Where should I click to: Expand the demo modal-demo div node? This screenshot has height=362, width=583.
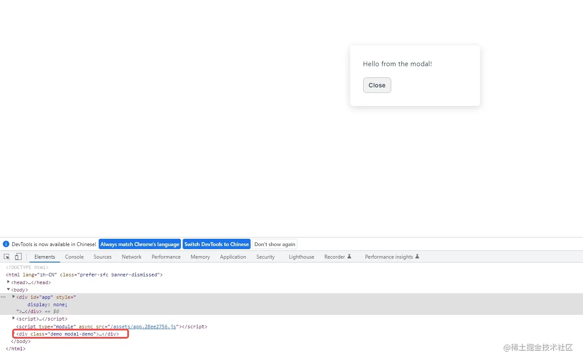click(13, 333)
